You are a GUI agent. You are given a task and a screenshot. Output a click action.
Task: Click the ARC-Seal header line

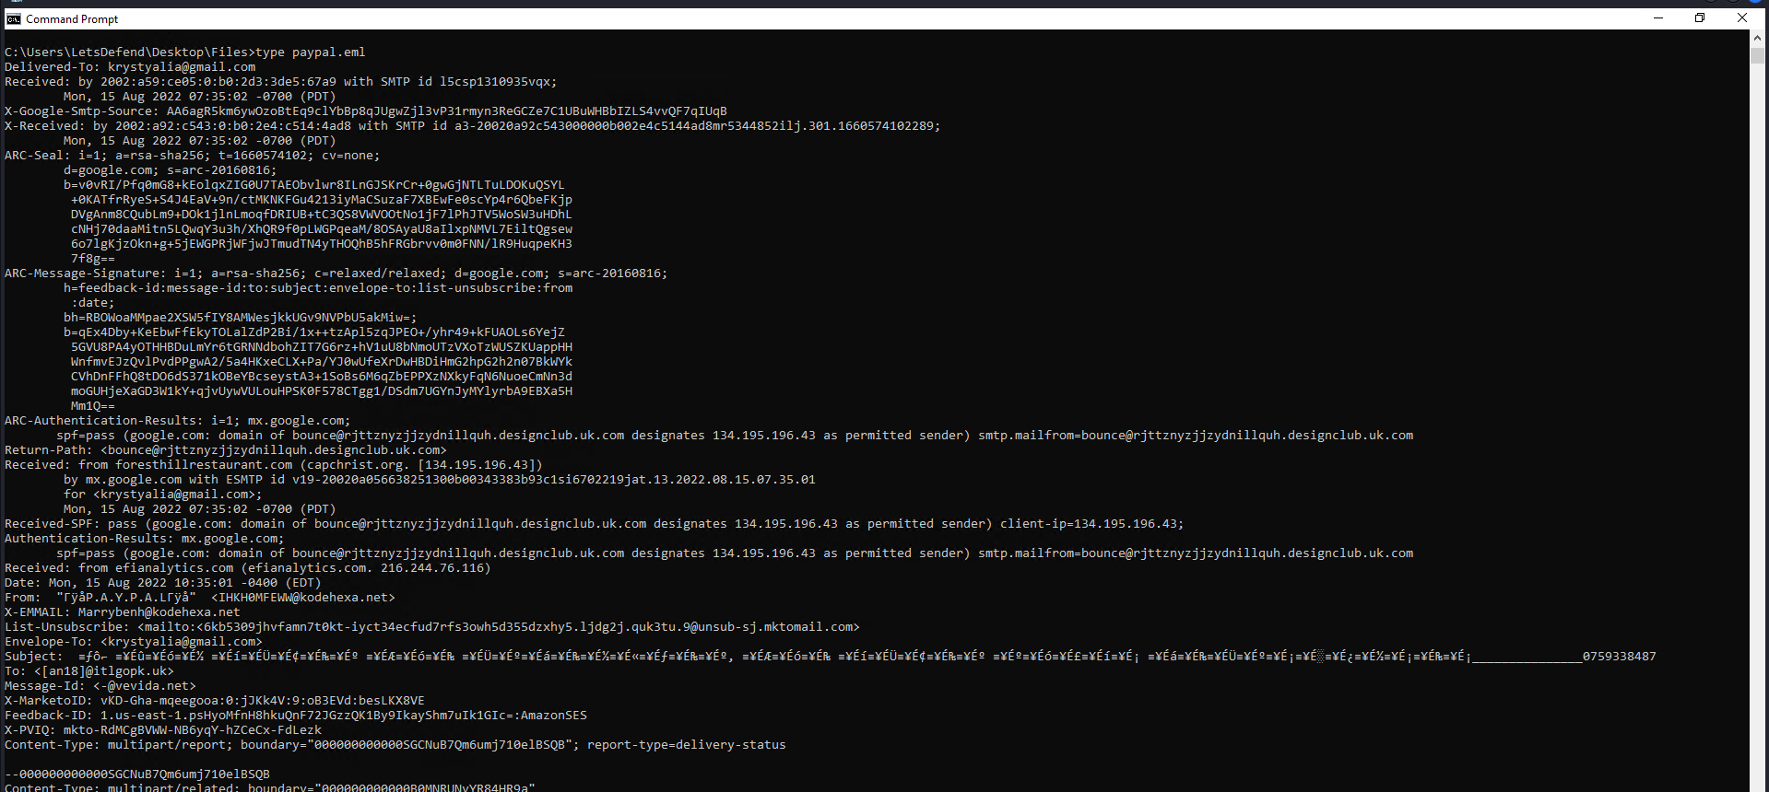click(x=193, y=156)
